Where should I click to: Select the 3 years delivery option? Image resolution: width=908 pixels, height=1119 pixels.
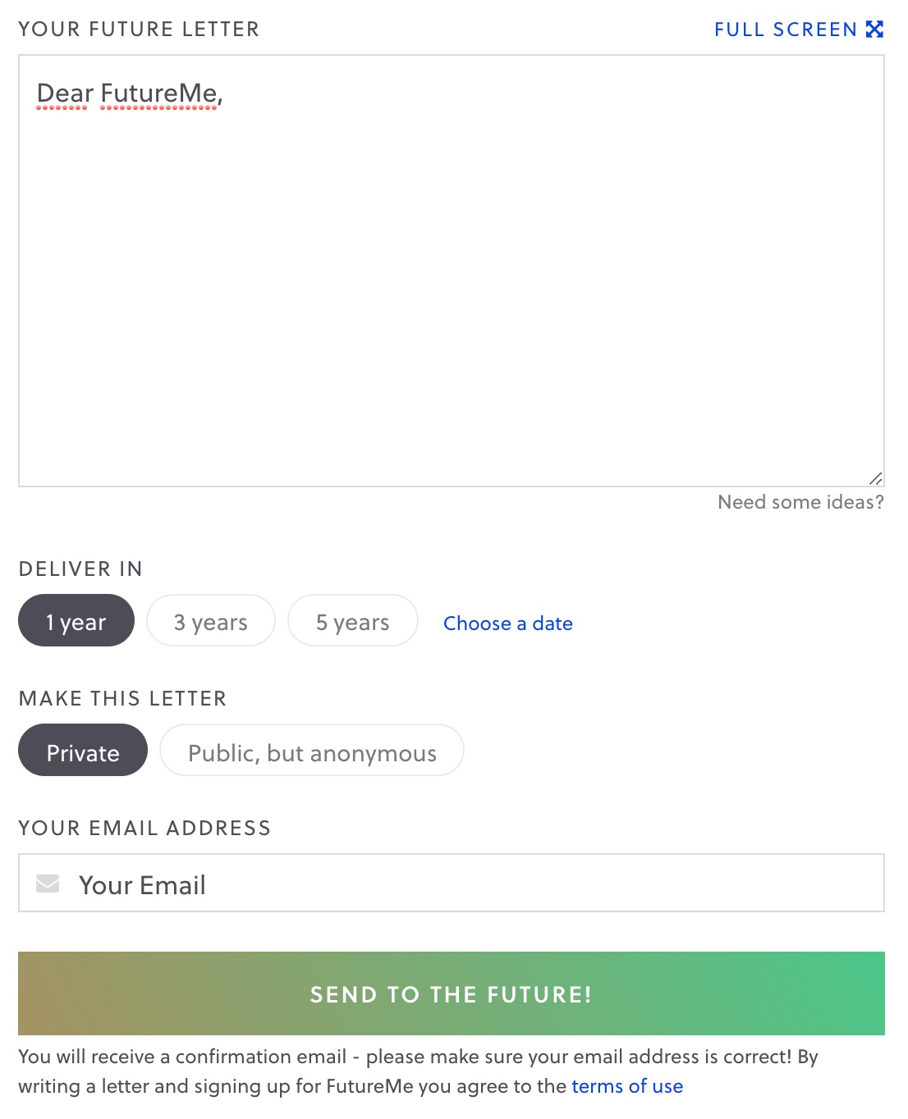tap(210, 621)
